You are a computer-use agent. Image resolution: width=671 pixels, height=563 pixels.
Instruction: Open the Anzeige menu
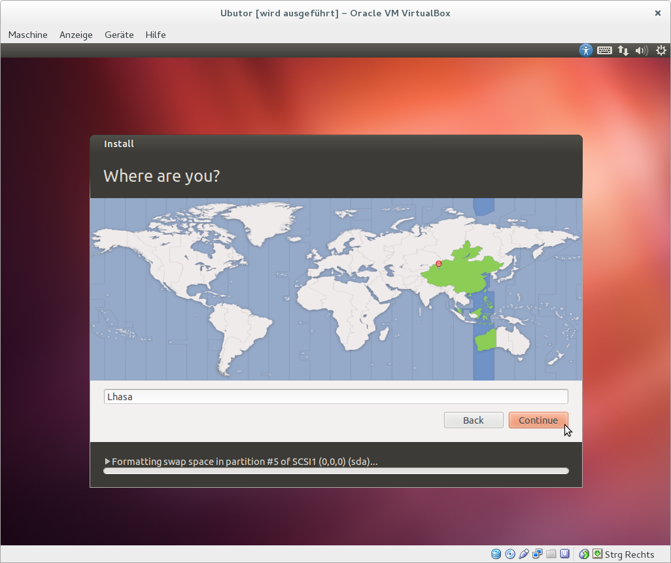tap(76, 35)
